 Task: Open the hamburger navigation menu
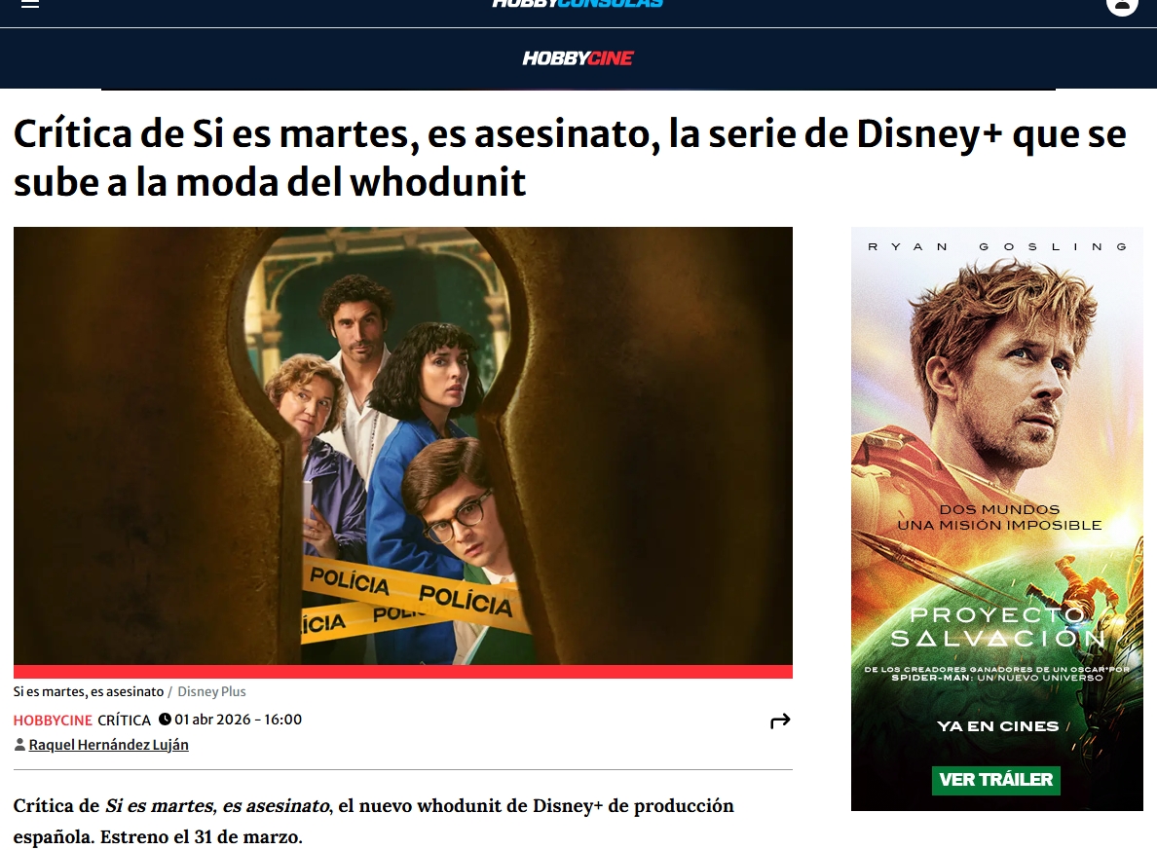[x=29, y=4]
